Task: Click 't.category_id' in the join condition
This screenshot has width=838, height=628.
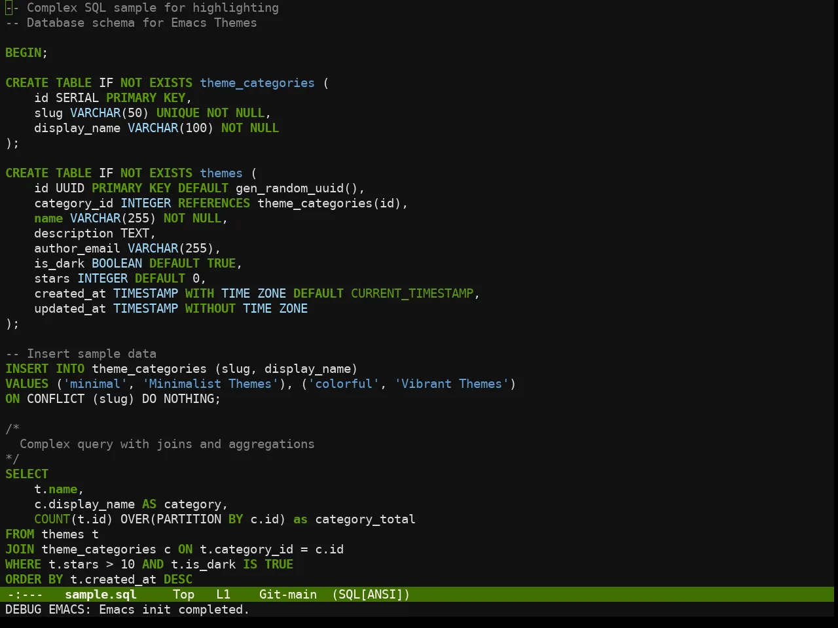Action: (247, 549)
